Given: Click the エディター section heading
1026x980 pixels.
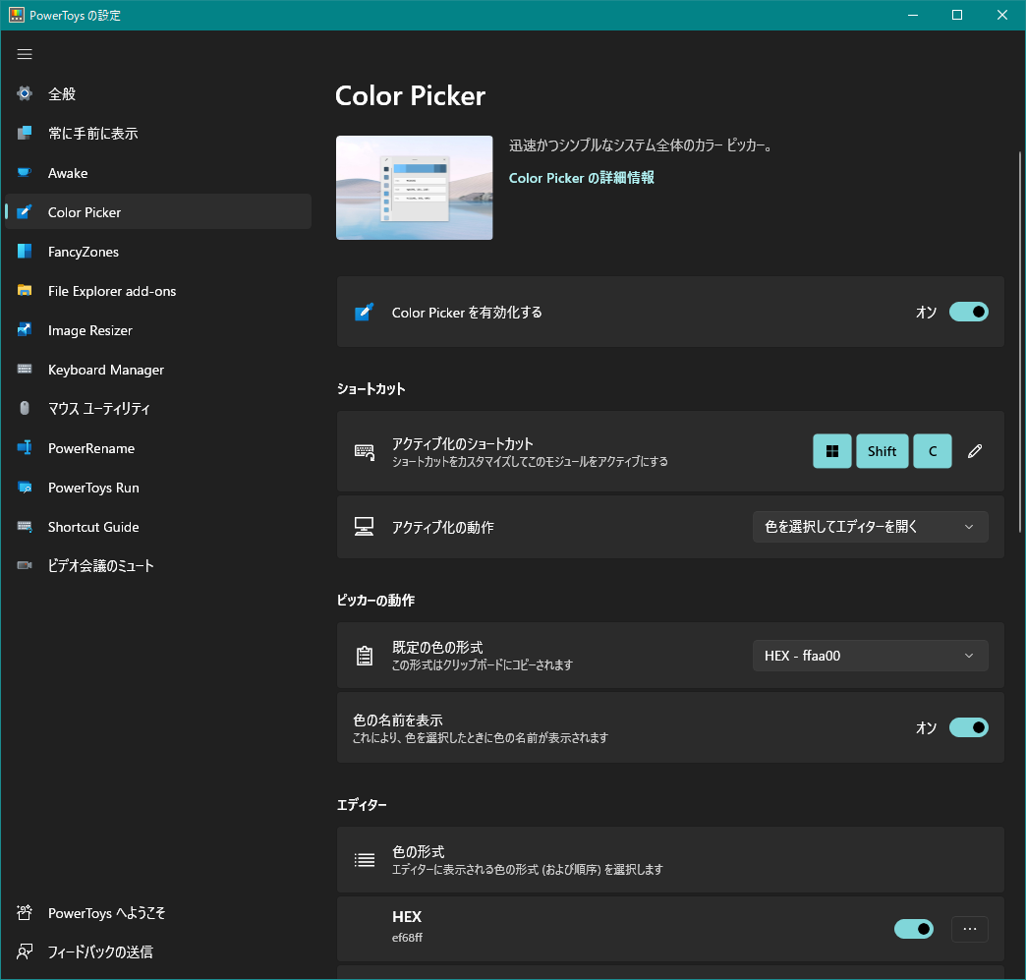Looking at the screenshot, I should coord(362,805).
